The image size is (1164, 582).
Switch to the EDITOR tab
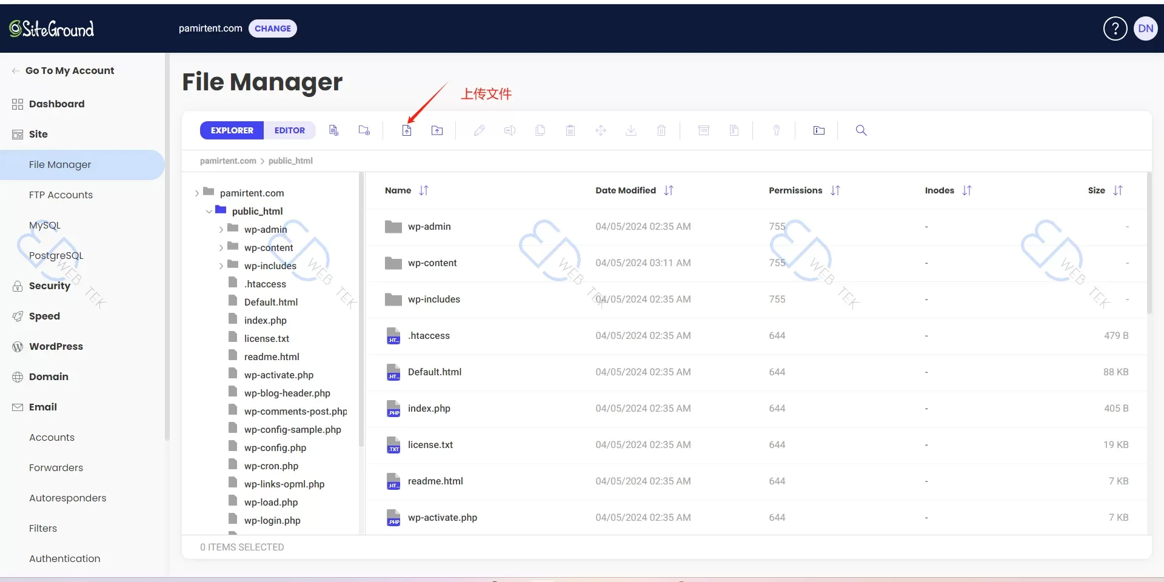(x=290, y=130)
